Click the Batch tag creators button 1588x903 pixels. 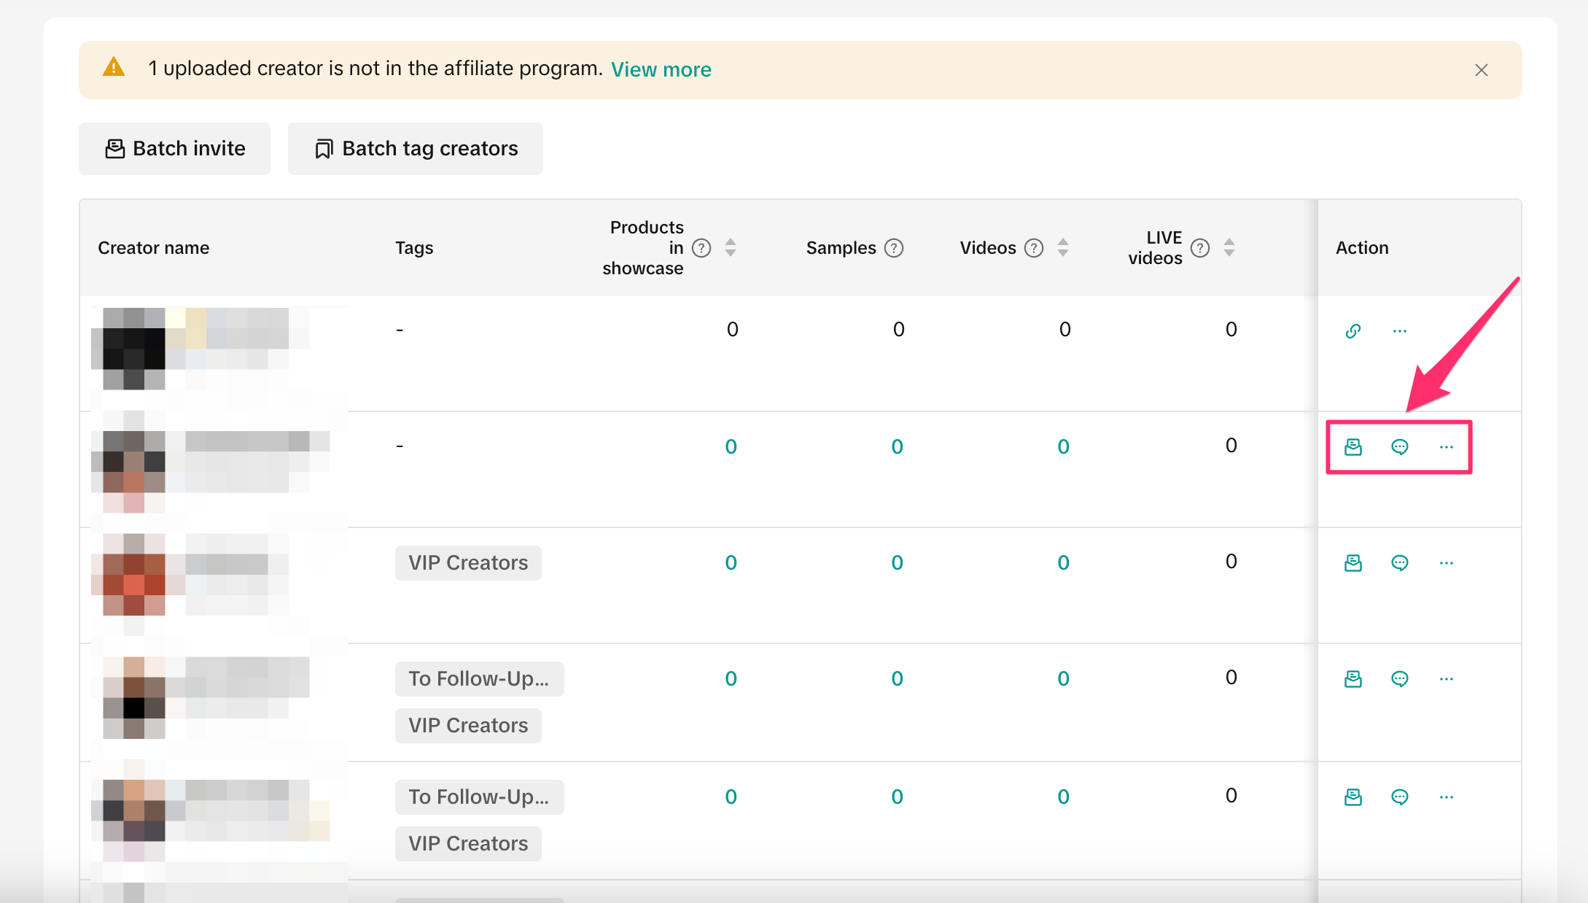click(416, 149)
